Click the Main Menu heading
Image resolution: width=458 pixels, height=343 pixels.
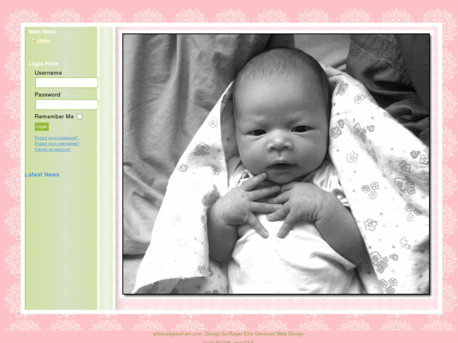43,31
